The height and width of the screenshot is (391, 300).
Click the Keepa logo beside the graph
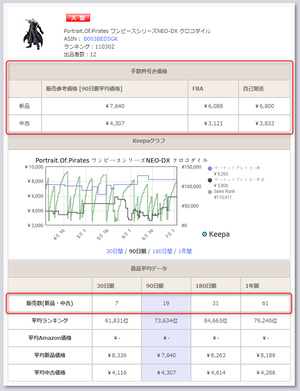coord(216,234)
